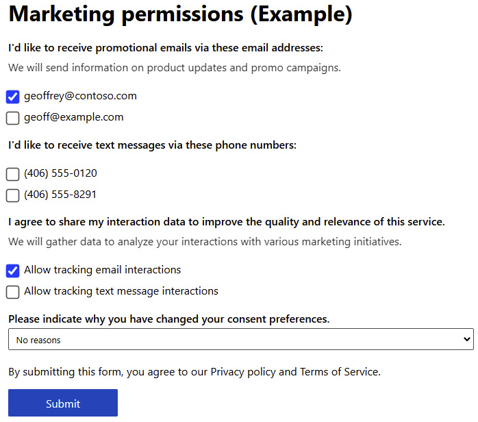
Task: Click 'Allow tracking email interactions' label text
Action: [x=103, y=270]
